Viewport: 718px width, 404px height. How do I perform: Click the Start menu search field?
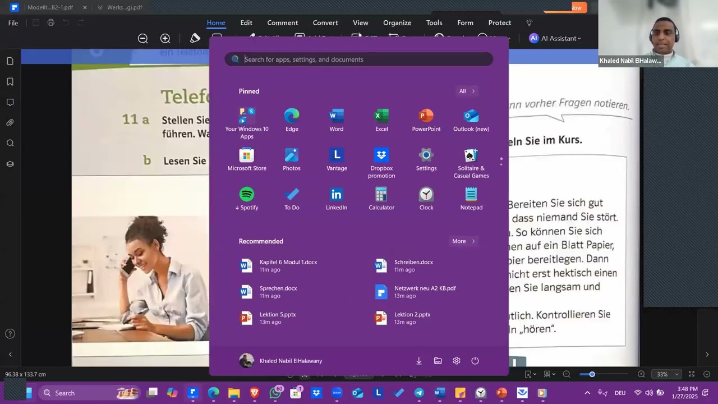tap(359, 59)
